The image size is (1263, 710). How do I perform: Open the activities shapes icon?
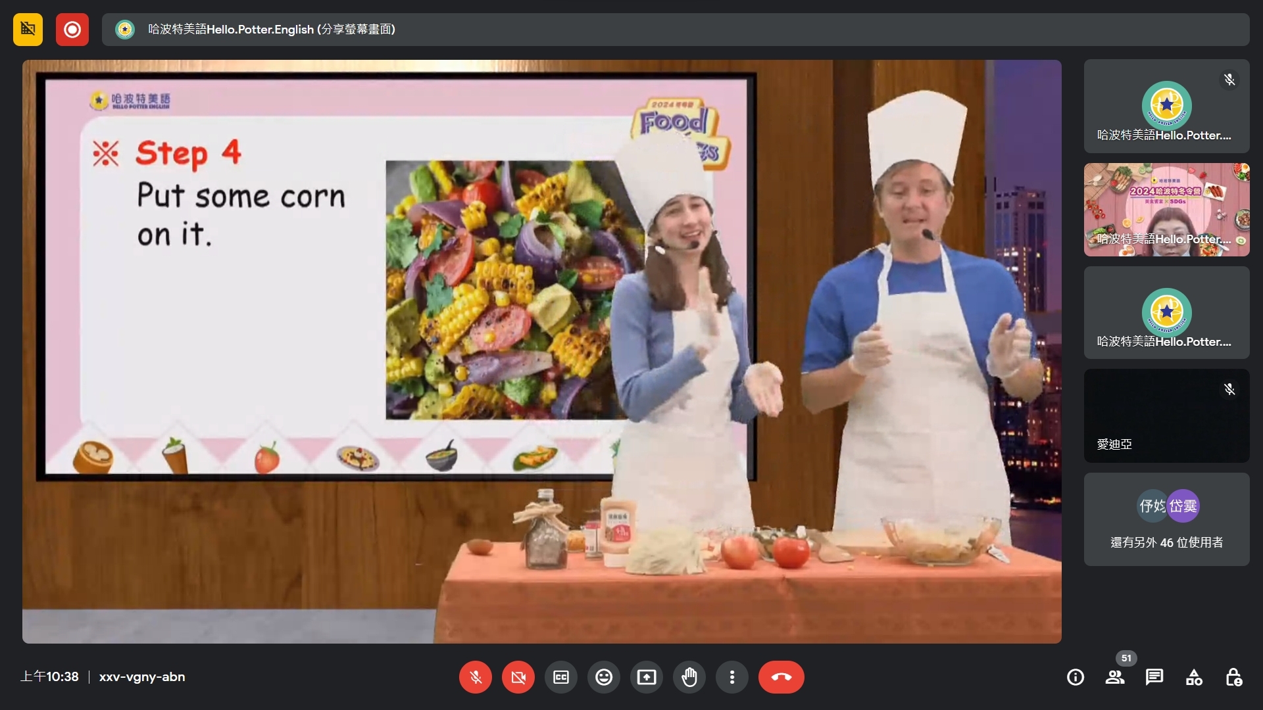coord(1194,677)
